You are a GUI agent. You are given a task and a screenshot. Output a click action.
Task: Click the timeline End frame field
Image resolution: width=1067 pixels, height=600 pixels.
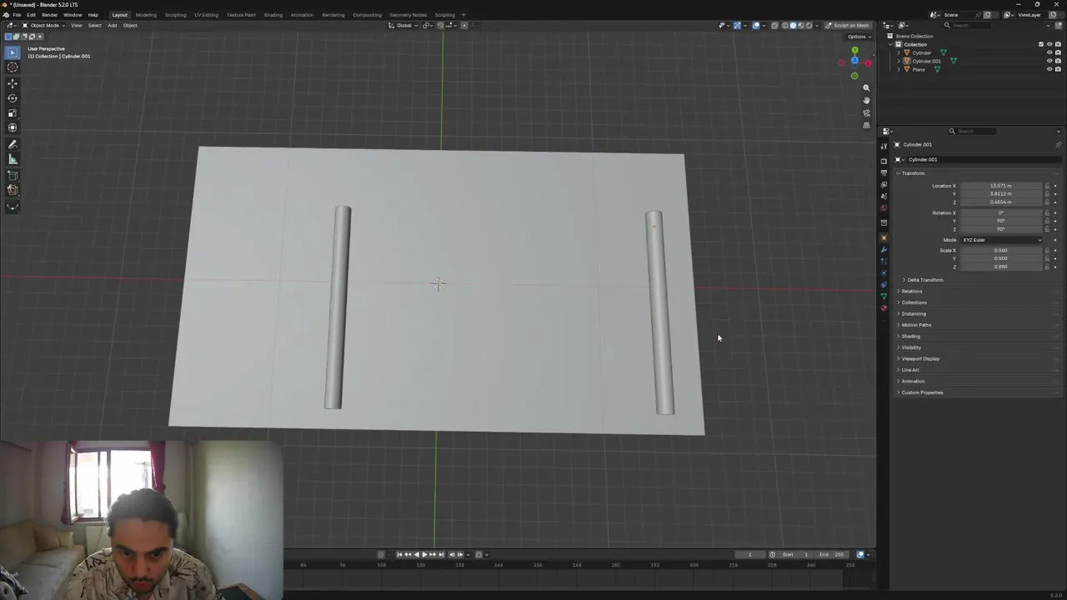(833, 555)
